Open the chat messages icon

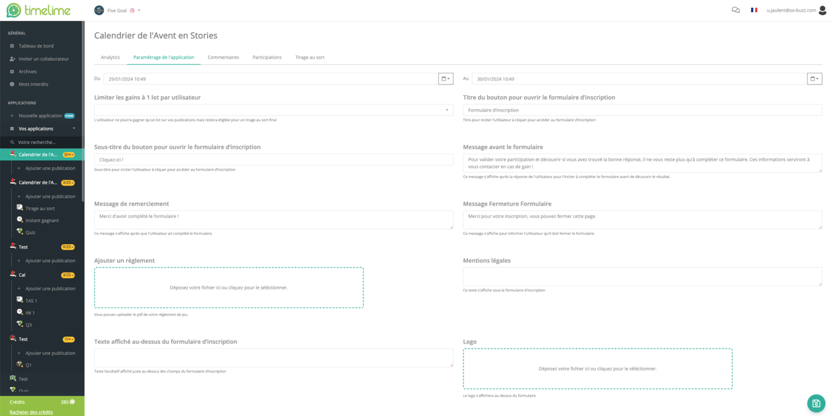click(735, 10)
